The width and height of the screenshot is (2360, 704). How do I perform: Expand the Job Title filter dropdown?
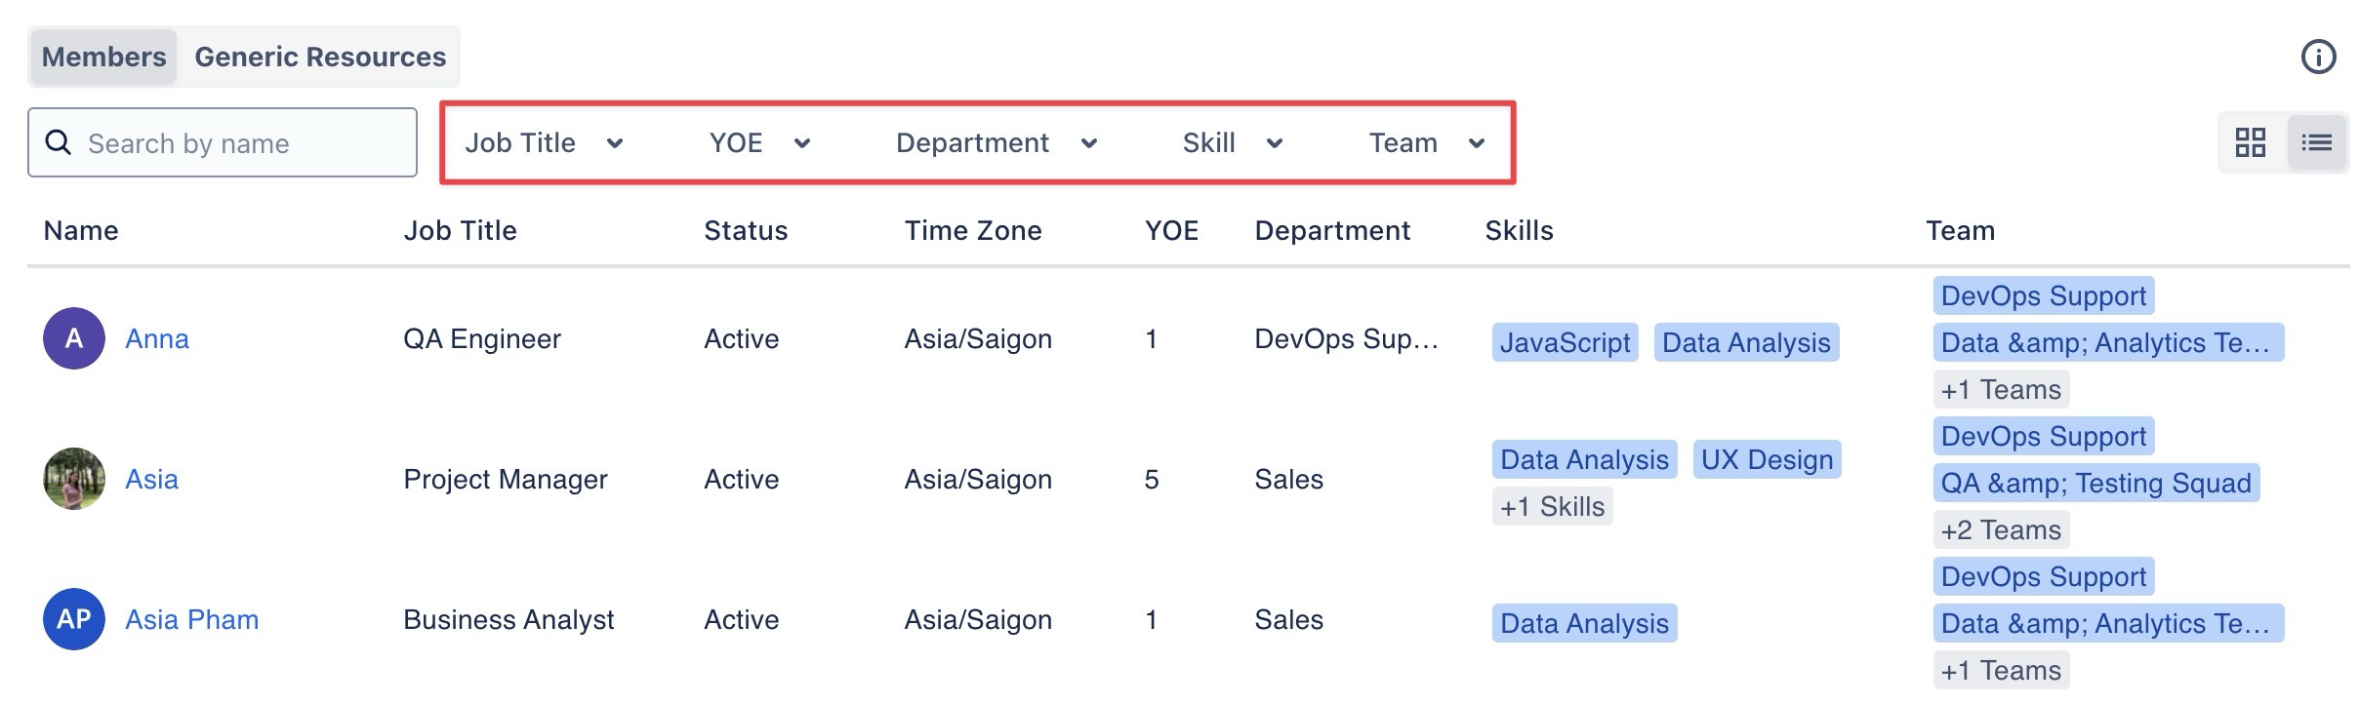544,143
